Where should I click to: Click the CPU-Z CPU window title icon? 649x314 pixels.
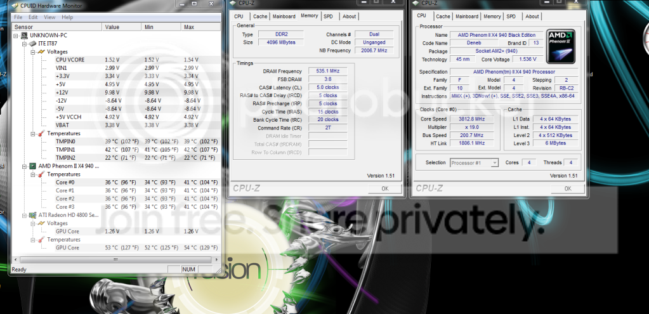416,3
